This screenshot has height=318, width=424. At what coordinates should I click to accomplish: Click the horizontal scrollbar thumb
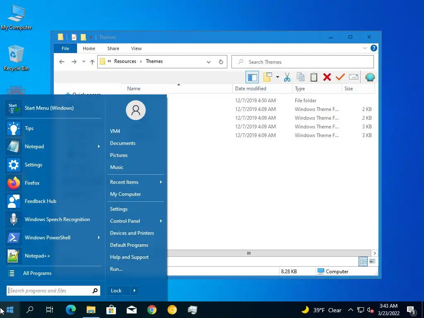click(248, 253)
